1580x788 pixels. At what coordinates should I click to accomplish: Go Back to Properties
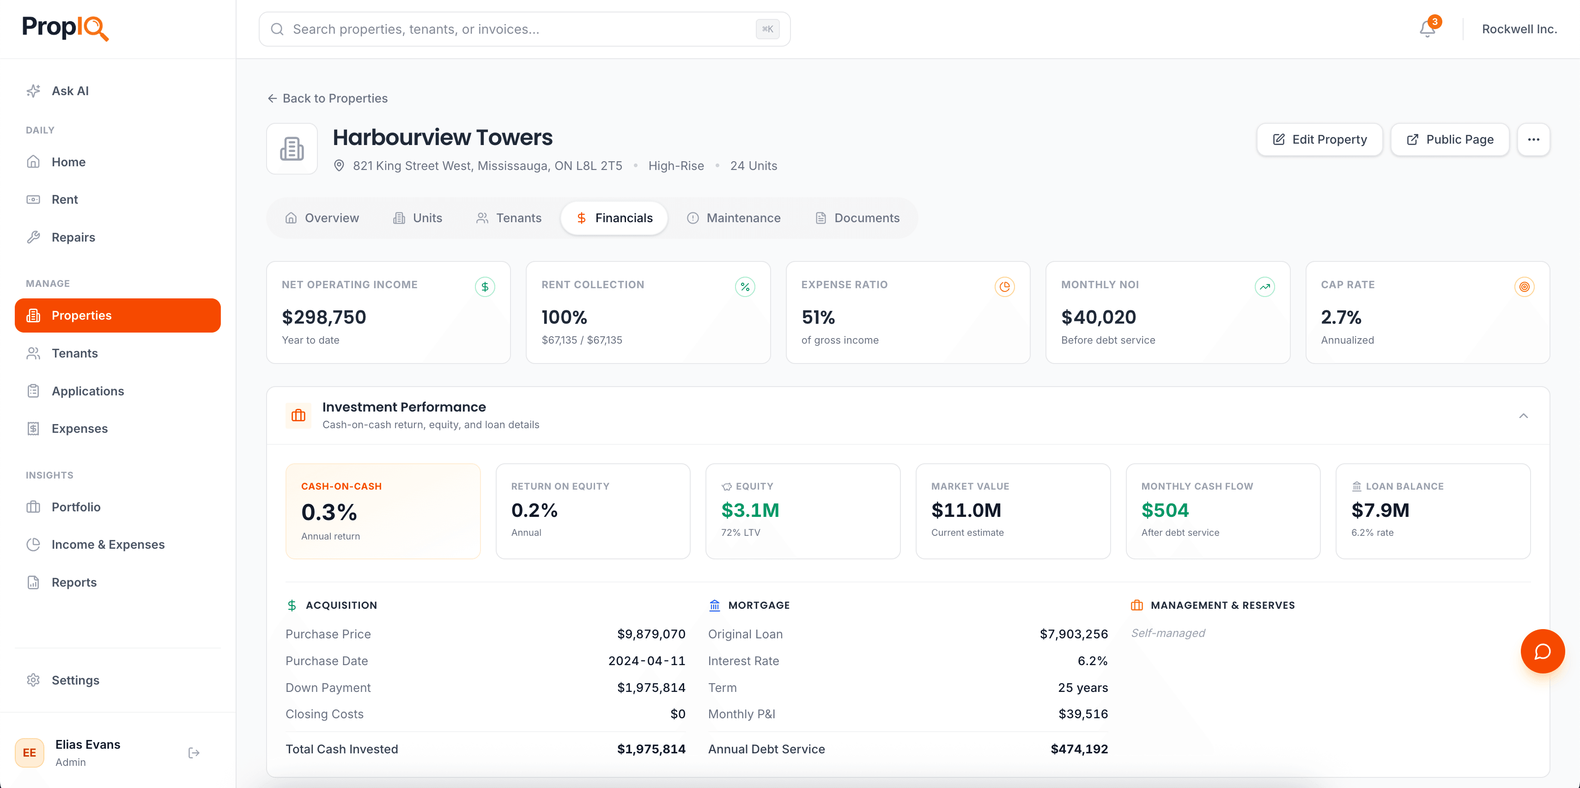coord(328,98)
